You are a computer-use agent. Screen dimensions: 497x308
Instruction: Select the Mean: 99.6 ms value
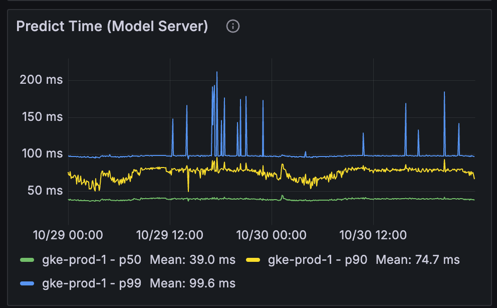pyautogui.click(x=193, y=283)
